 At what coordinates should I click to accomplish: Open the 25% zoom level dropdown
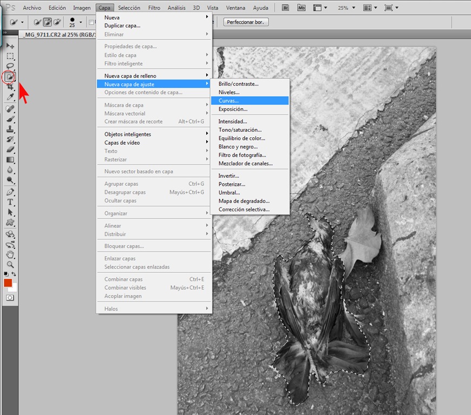tap(354, 8)
